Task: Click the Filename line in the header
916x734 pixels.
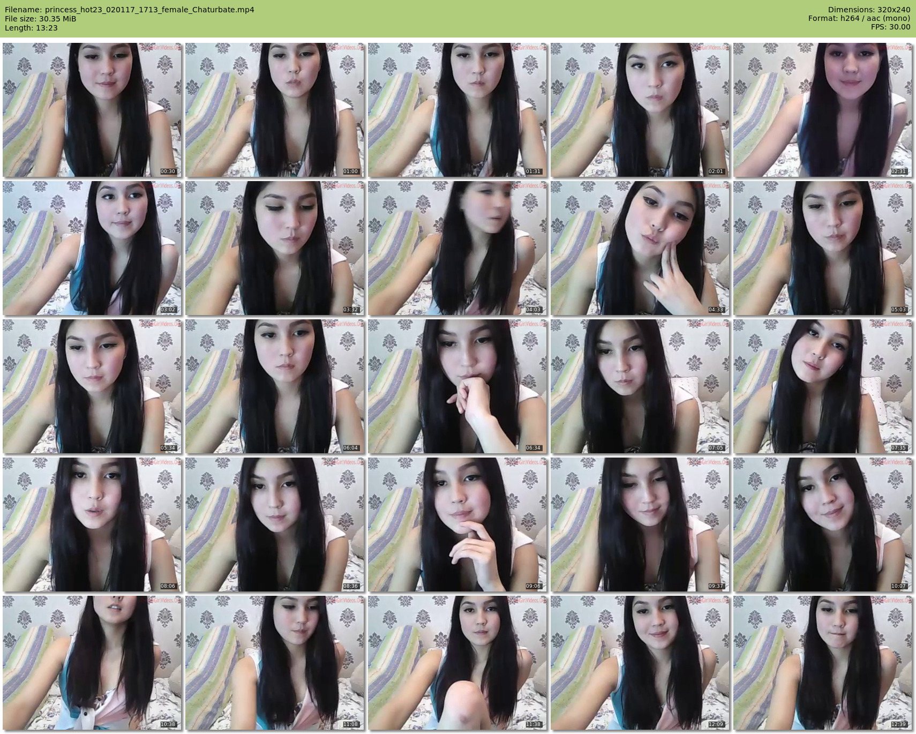Action: tap(130, 10)
